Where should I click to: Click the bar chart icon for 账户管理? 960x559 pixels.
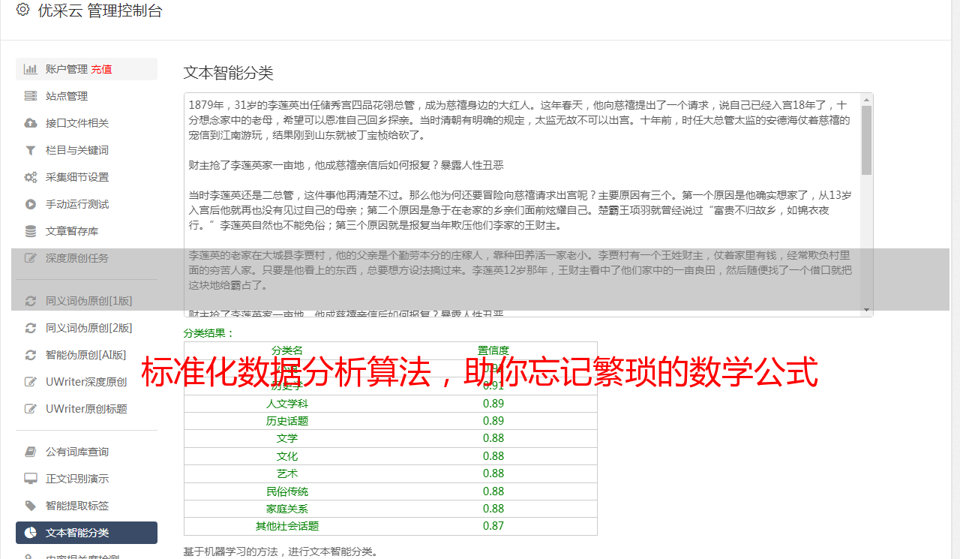[31, 69]
